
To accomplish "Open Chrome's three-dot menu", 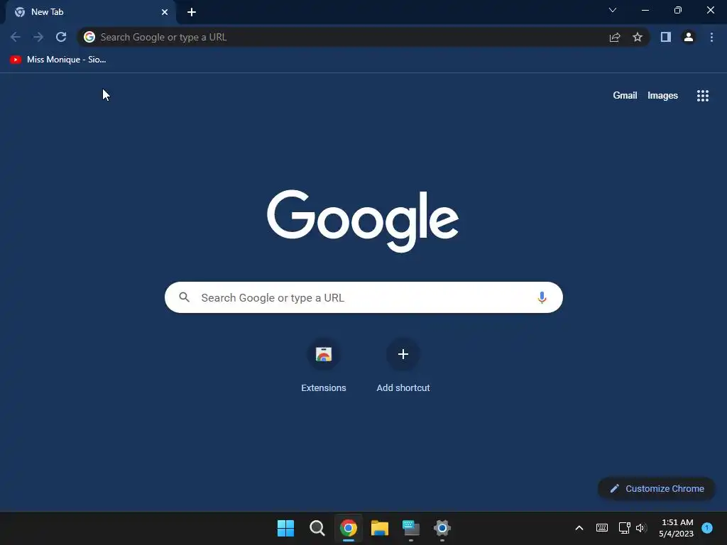I will coord(711,37).
